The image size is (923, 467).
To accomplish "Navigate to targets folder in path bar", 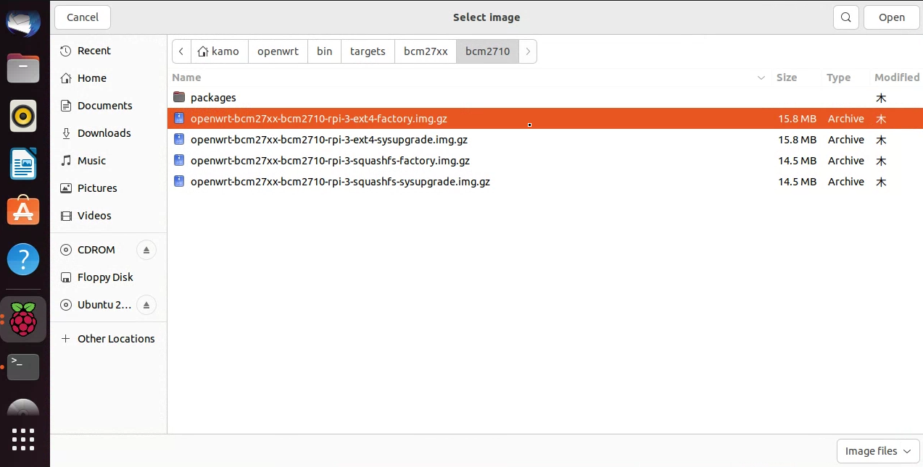I will pyautogui.click(x=368, y=51).
